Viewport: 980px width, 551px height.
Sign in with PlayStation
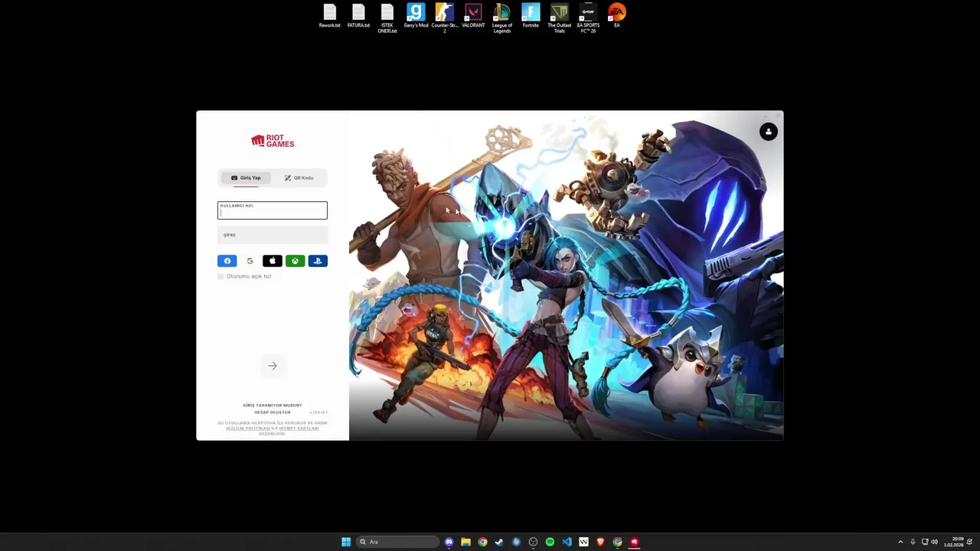tap(318, 261)
